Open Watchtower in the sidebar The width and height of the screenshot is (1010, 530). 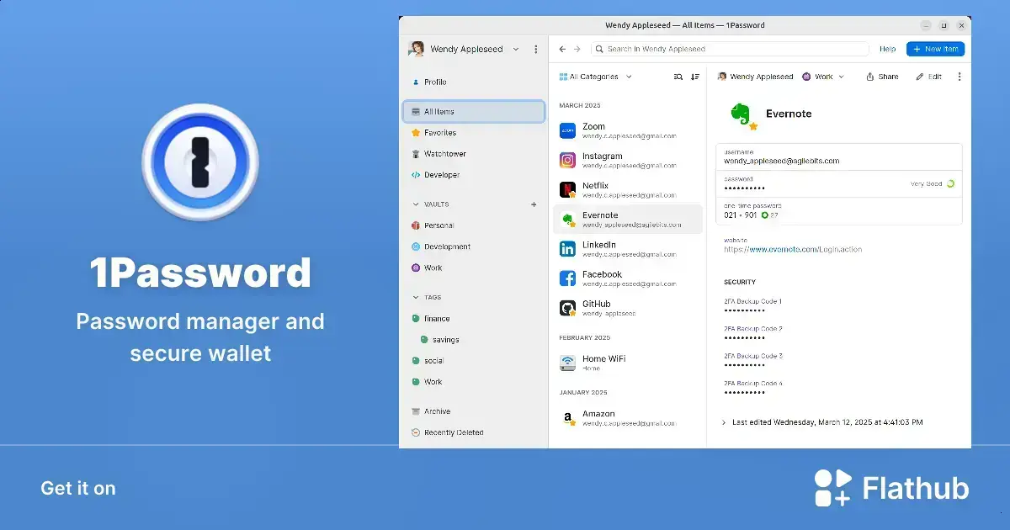(x=474, y=154)
